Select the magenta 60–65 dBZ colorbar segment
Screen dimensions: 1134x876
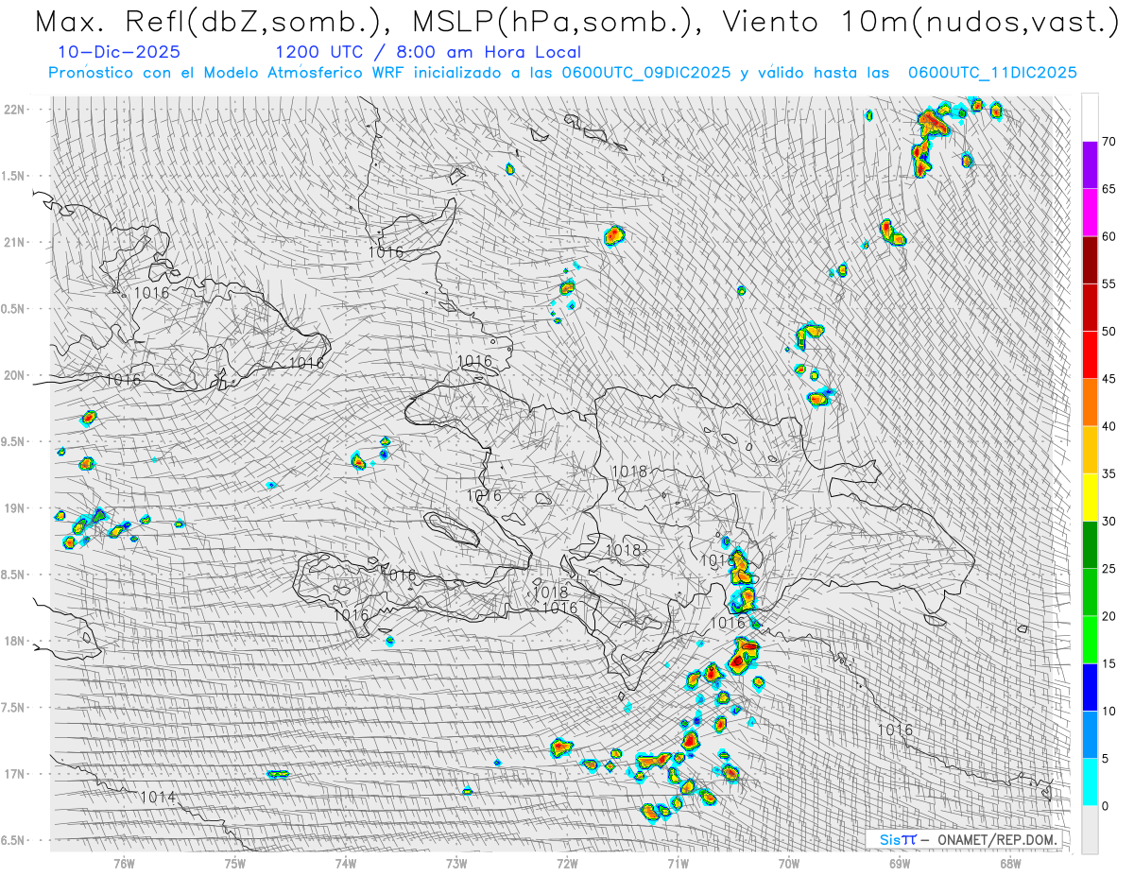point(1090,213)
